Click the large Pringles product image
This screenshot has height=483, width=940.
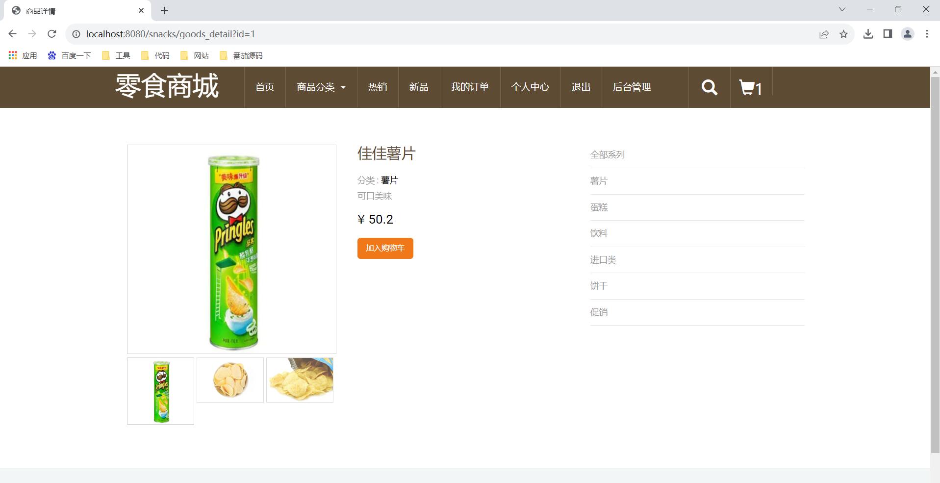231,249
